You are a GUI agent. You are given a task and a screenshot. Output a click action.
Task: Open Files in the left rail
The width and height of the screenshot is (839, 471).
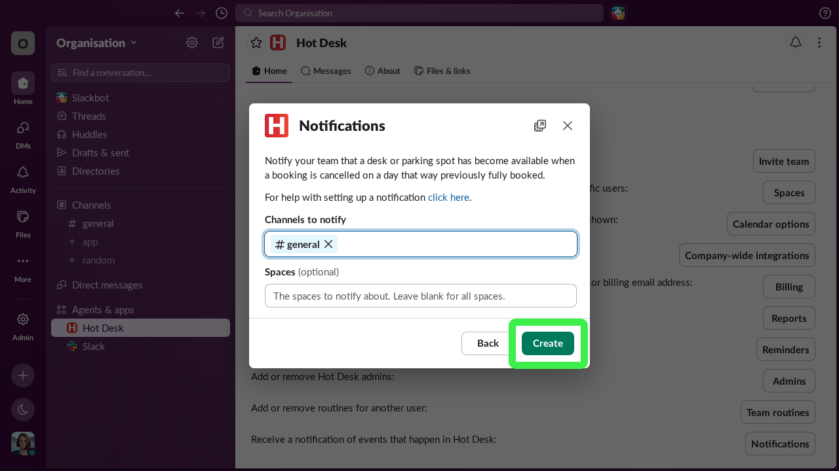tap(23, 222)
